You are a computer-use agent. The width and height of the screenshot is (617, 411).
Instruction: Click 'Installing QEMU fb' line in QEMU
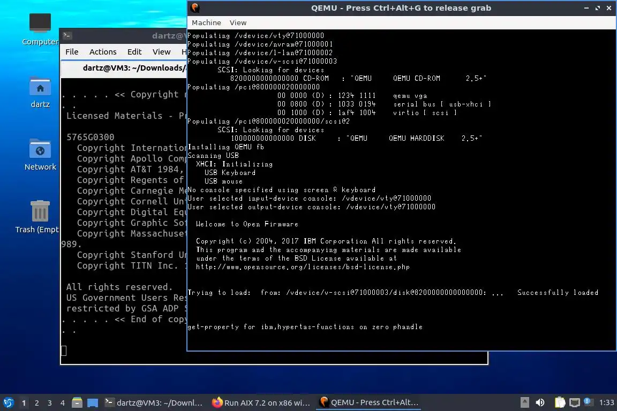(x=226, y=147)
